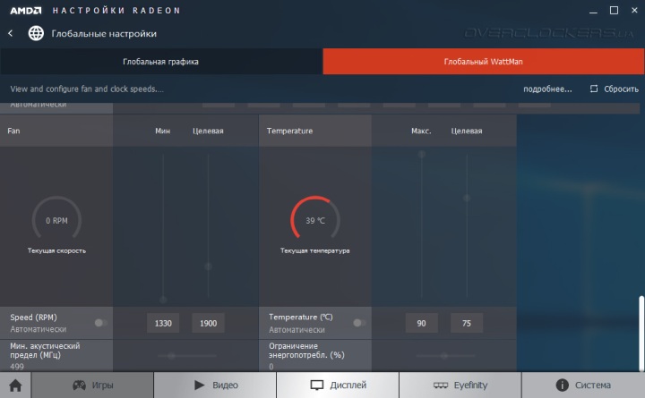The width and height of the screenshot is (645, 398).
Task: Click the 0 RPM fan speed gauge
Action: 56,217
